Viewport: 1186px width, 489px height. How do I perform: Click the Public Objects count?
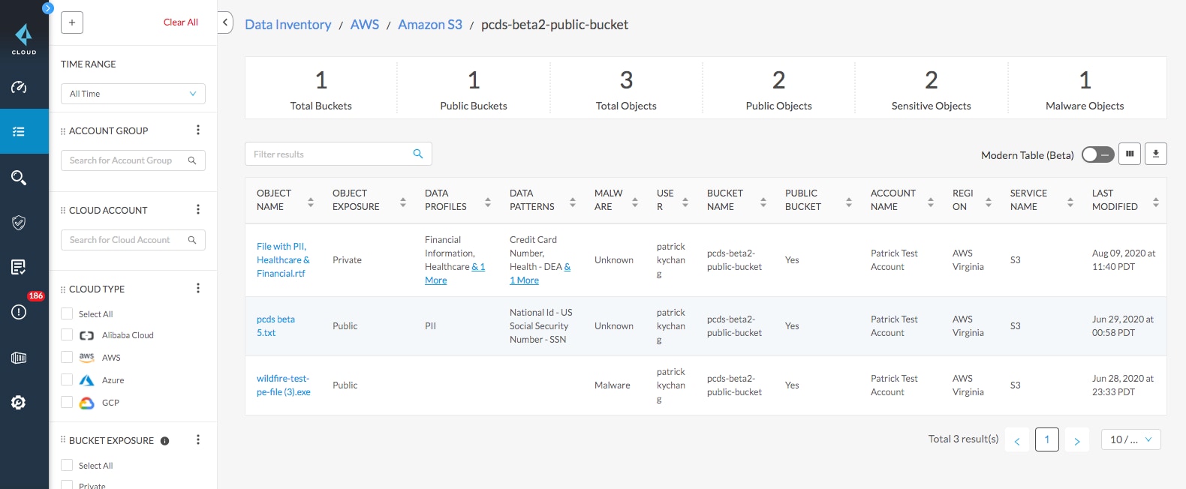[778, 80]
